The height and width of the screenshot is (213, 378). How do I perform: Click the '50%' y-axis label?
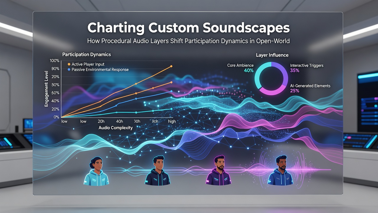tap(56, 93)
